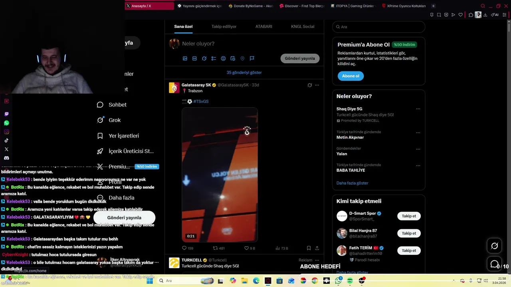Bookmark the Galatasaray SK post
Image resolution: width=511 pixels, height=287 pixels.
tap(309, 248)
